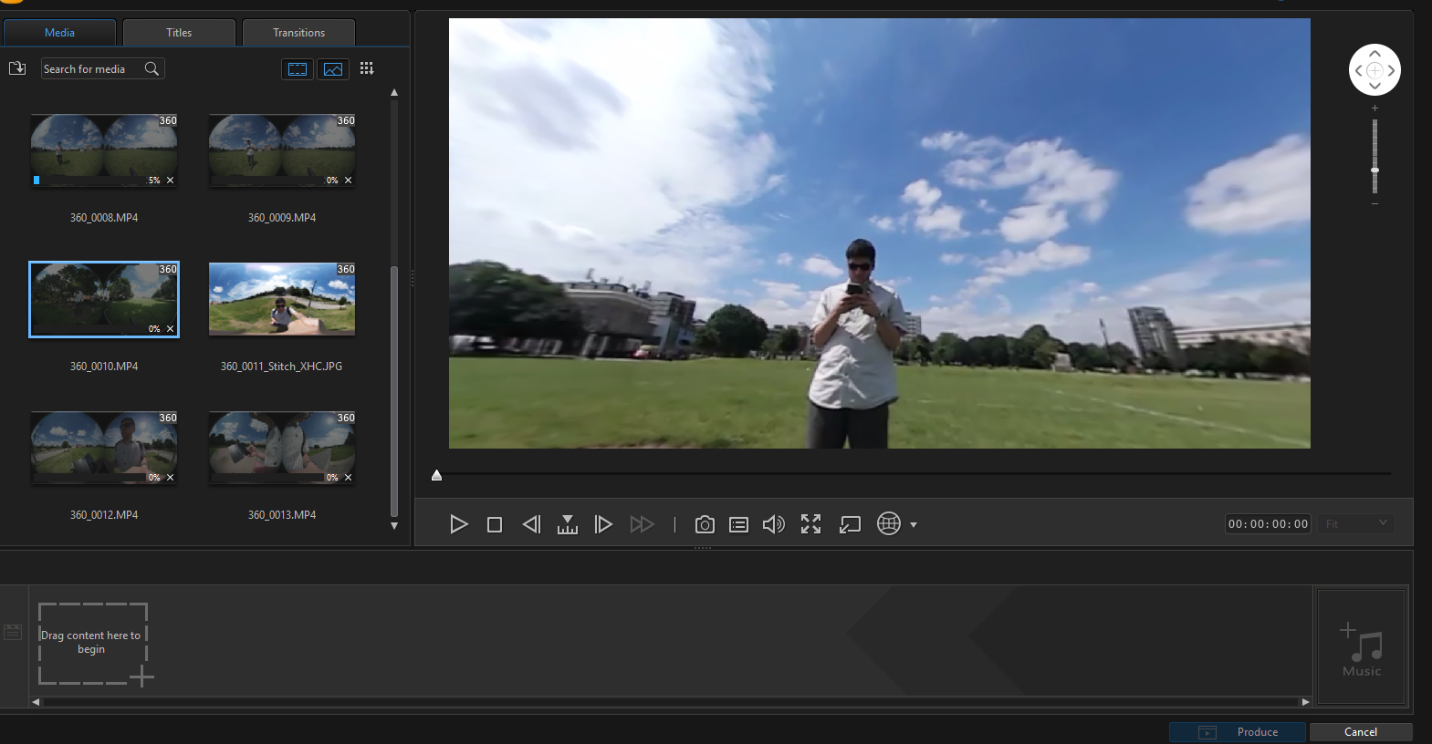The image size is (1432, 744).
Task: Step to the next frame
Action: [603, 524]
